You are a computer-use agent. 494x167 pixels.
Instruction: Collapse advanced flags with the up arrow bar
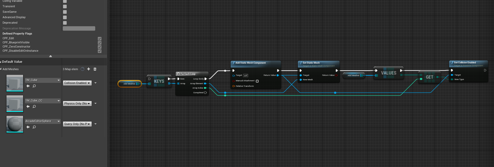(51, 56)
